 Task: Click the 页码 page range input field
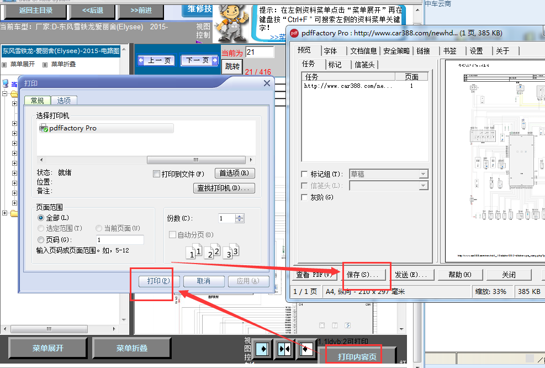tap(120, 240)
